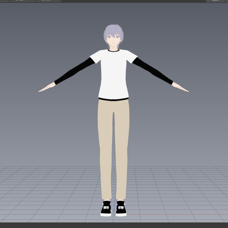Pick the character's beige pants

click(x=113, y=149)
